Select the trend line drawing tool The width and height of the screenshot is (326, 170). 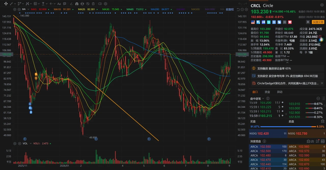click(x=11, y=4)
